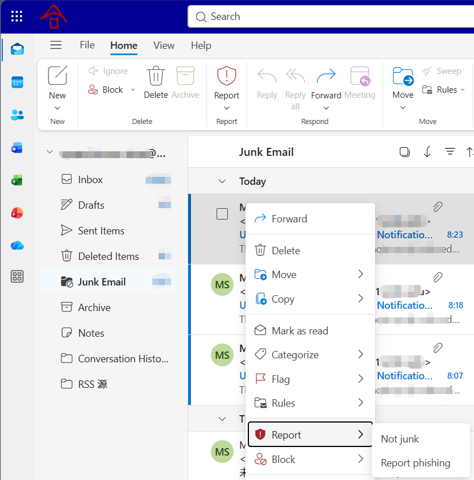This screenshot has height=480, width=474.
Task: Open the Rules dropdown in ribbon
Action: click(444, 90)
